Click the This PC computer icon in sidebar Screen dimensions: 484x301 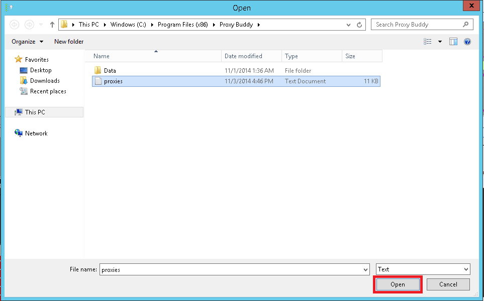(19, 112)
